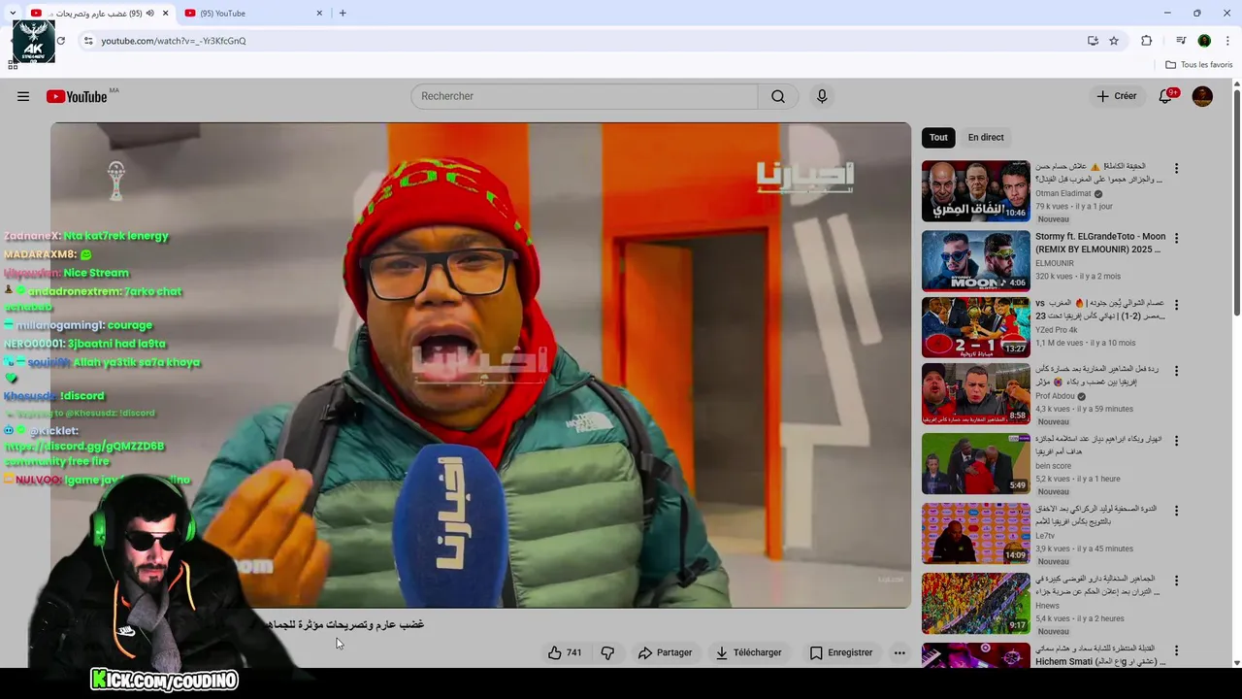Bookmark this page with the star

tap(1114, 41)
